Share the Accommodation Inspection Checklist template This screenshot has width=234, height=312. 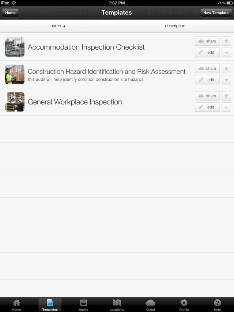pyautogui.click(x=207, y=41)
